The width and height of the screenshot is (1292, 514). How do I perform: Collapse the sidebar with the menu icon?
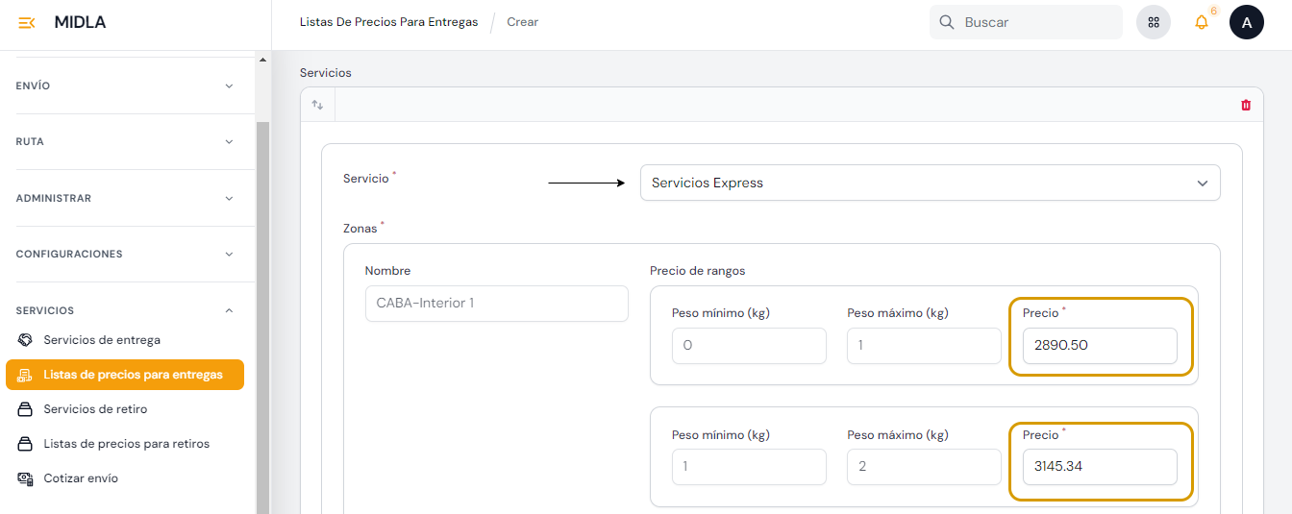pos(27,23)
